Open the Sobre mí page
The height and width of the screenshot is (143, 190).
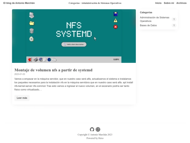point(169,3)
